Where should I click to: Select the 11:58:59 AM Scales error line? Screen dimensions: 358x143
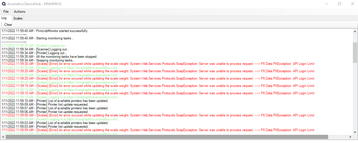click(x=158, y=130)
